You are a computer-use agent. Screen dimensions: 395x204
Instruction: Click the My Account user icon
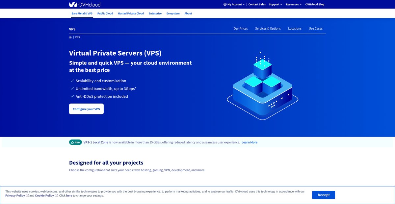point(225,4)
